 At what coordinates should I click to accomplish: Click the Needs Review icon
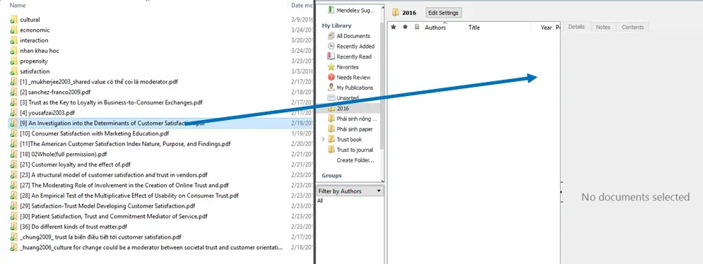331,77
